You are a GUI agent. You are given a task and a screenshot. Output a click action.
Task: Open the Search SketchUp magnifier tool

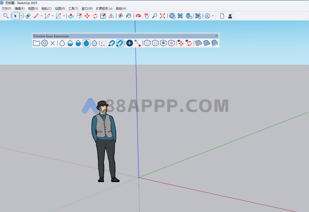pyautogui.click(x=6, y=16)
